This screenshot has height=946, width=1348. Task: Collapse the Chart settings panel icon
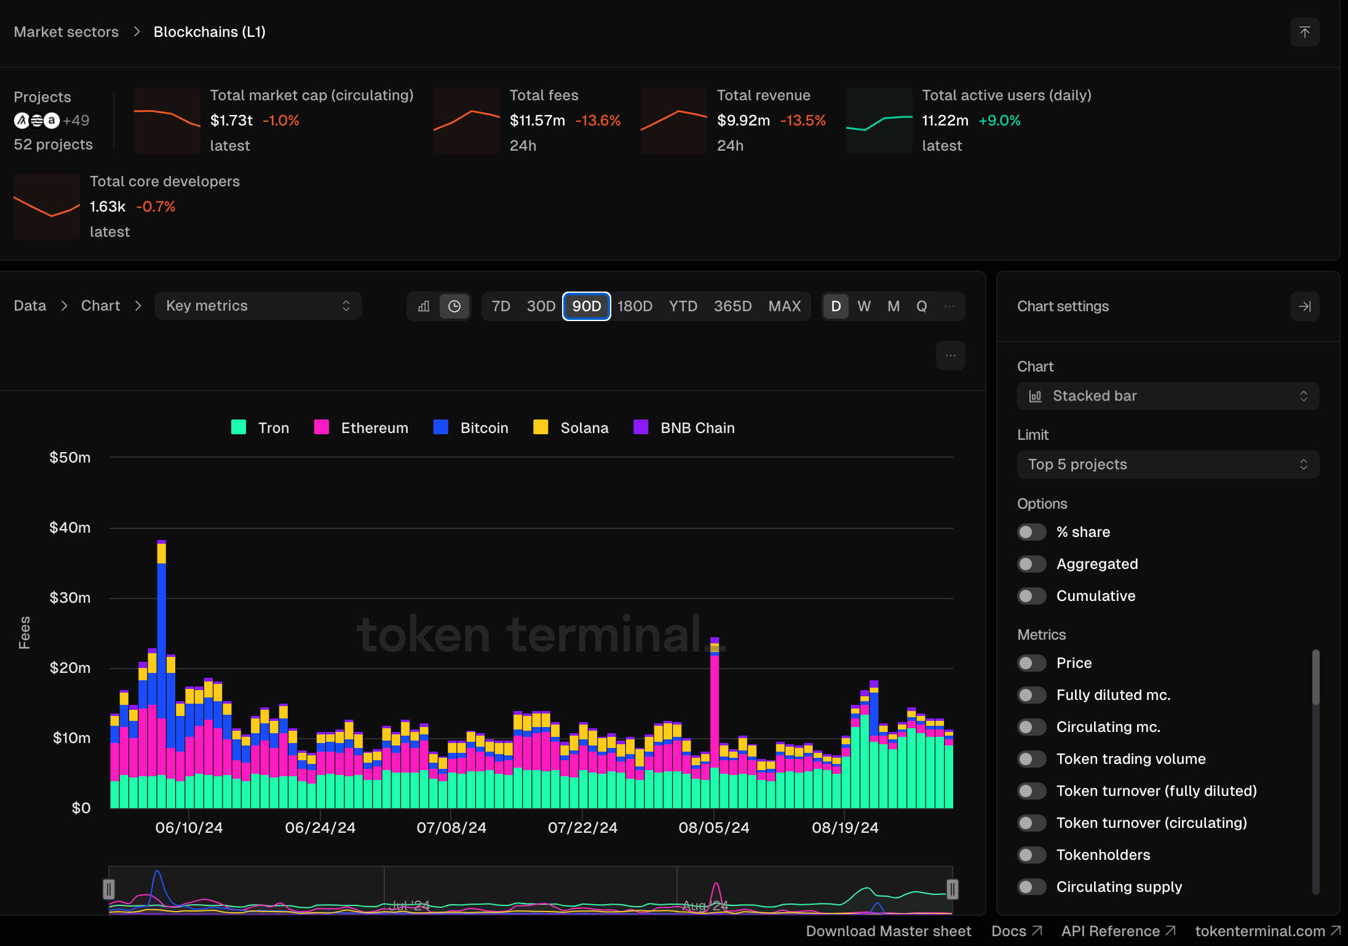(x=1304, y=306)
